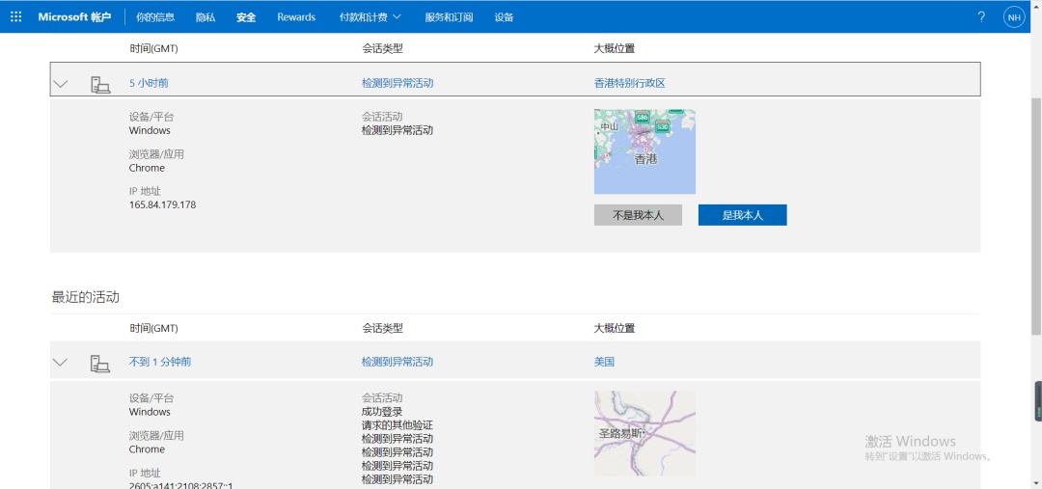Collapse the 不到 1 分钟前 activity row
Viewport: 1042px width, 489px height.
pyautogui.click(x=61, y=363)
